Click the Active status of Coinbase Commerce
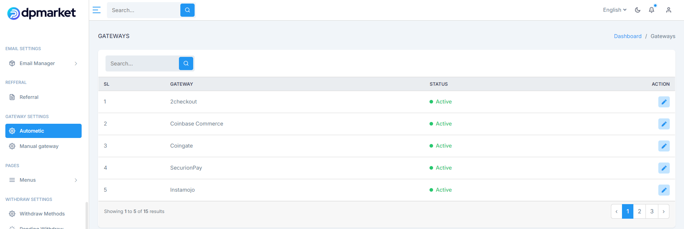684x229 pixels. coord(441,124)
